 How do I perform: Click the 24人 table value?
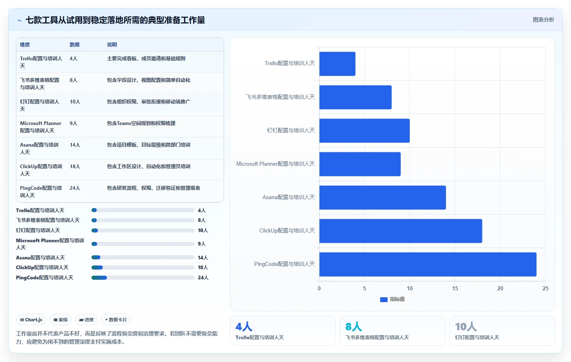coord(75,188)
